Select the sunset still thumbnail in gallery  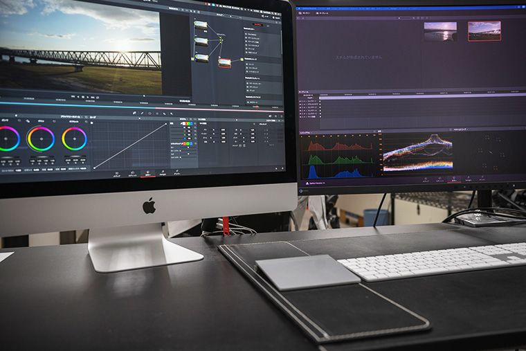(440, 32)
